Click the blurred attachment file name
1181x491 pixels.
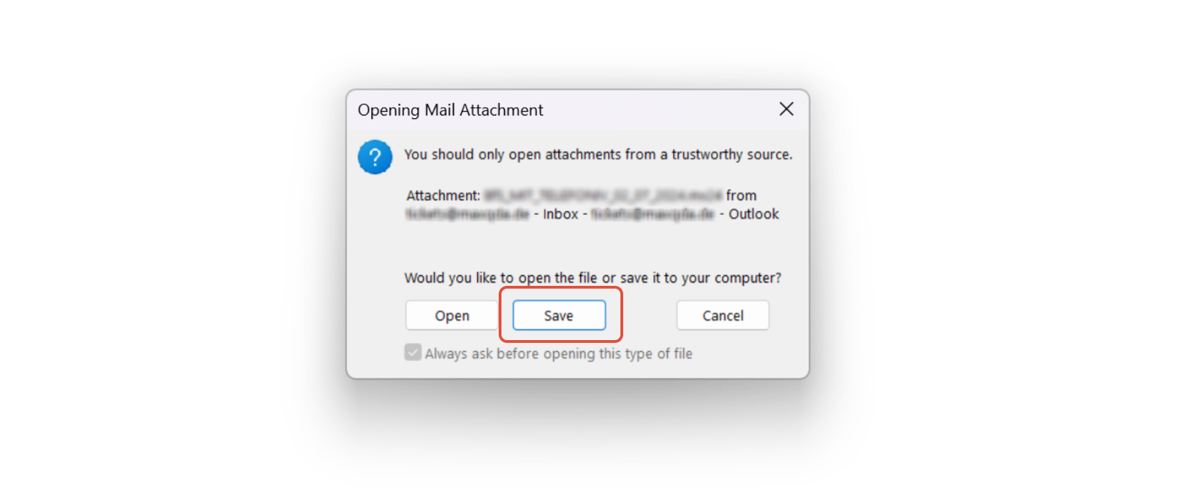tap(603, 195)
